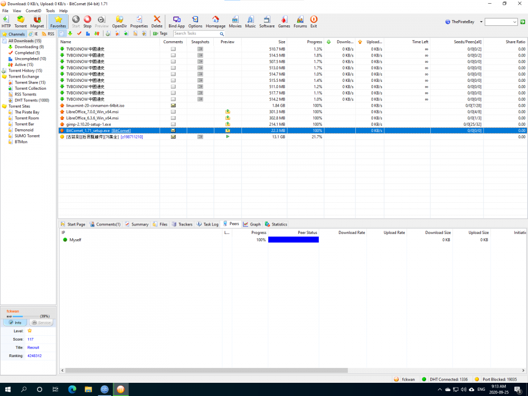Switch to the Trackers detail tab

click(182, 224)
